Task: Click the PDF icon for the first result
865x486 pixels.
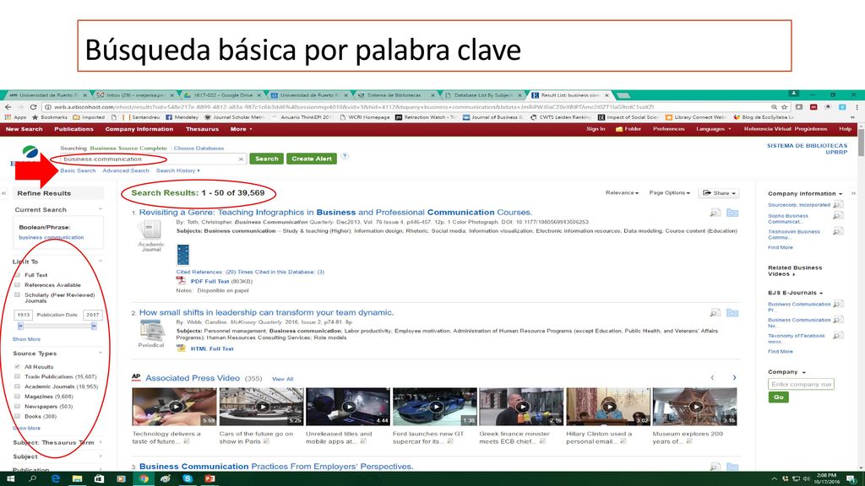Action: (181, 281)
